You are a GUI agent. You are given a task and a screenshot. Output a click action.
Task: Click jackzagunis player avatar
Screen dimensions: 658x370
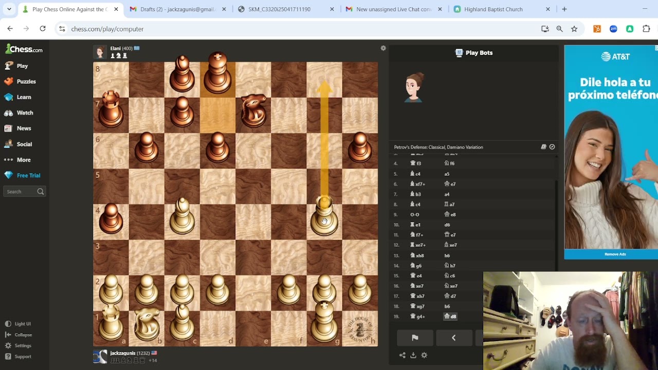point(100,356)
